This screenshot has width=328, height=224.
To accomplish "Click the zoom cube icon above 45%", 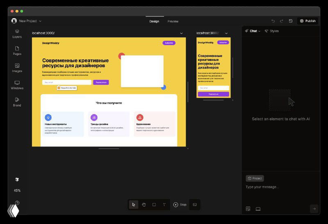I will pyautogui.click(x=17, y=179).
